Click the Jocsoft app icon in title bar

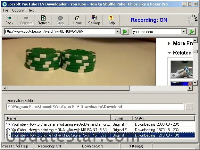coord(4,4)
